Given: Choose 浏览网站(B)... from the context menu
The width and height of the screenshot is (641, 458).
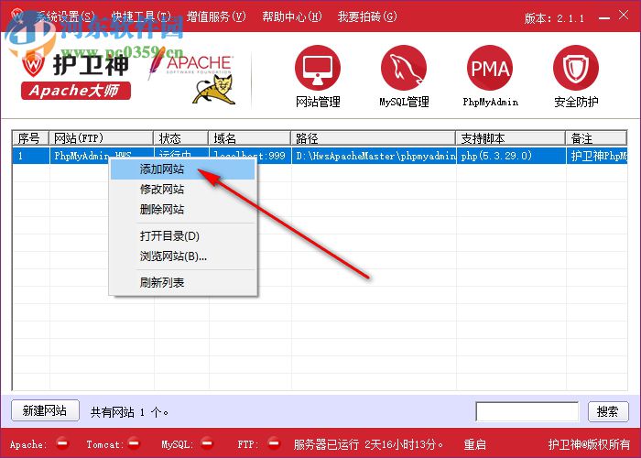Looking at the screenshot, I should coord(183,256).
